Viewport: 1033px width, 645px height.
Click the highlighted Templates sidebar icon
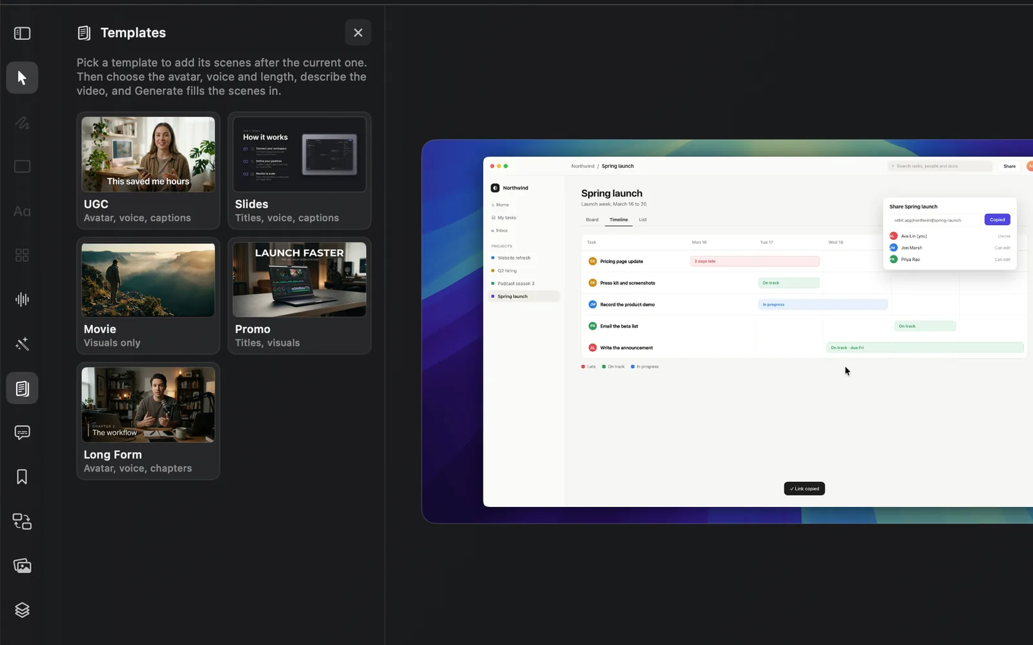[x=22, y=388]
